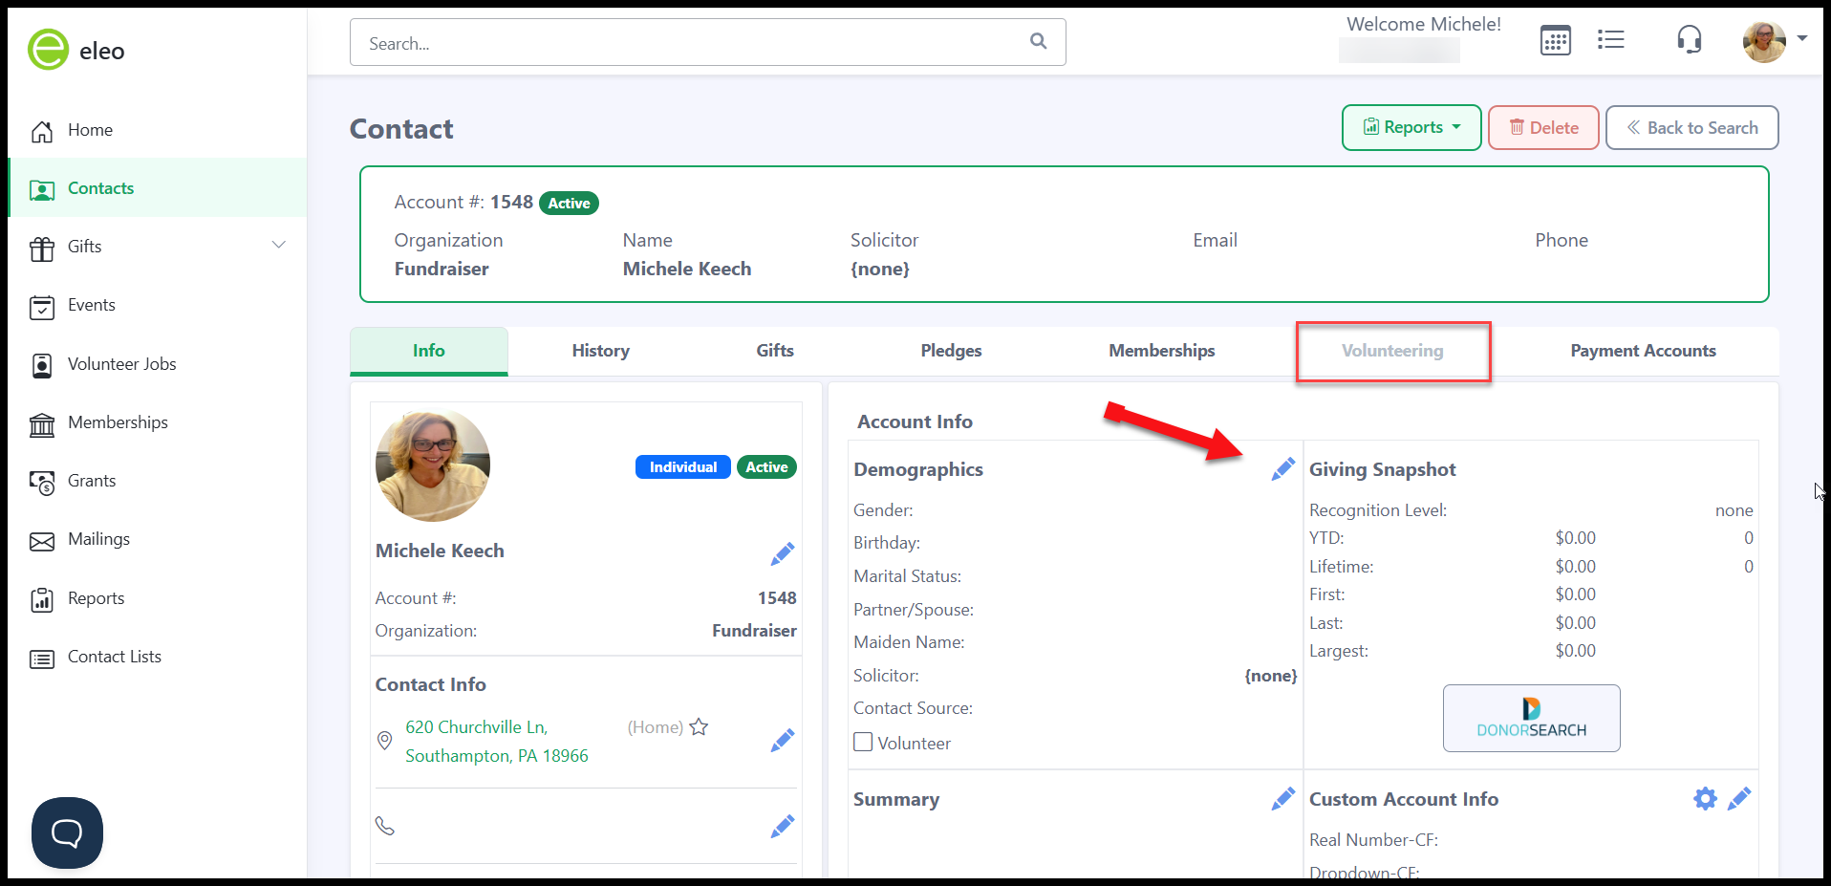1831x886 pixels.
Task: Edit Michele Keech name with pencil icon
Action: [x=783, y=553]
